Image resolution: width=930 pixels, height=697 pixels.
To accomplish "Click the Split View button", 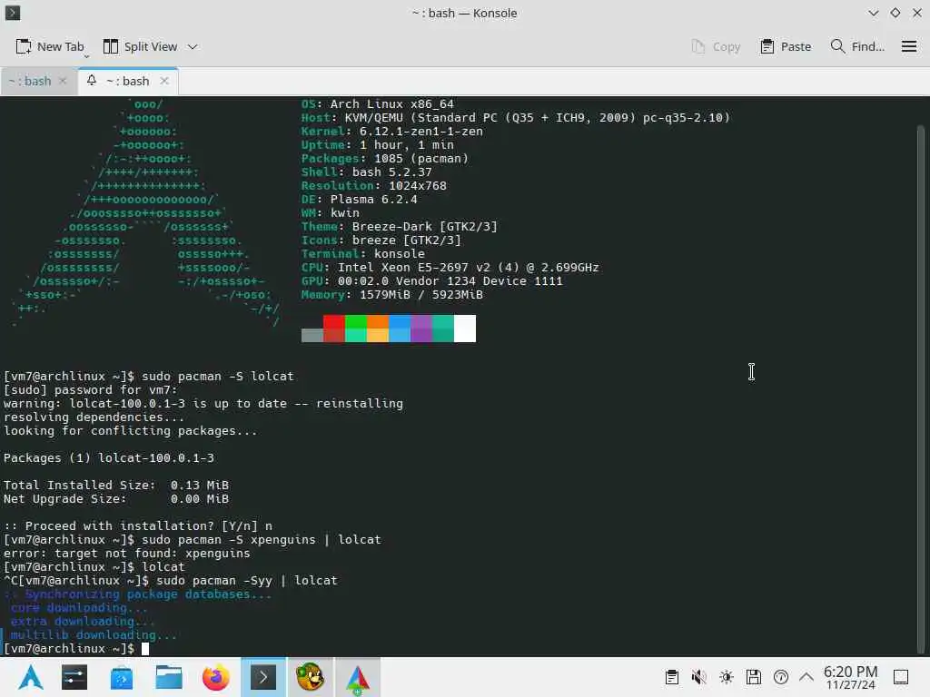I will 141,46.
